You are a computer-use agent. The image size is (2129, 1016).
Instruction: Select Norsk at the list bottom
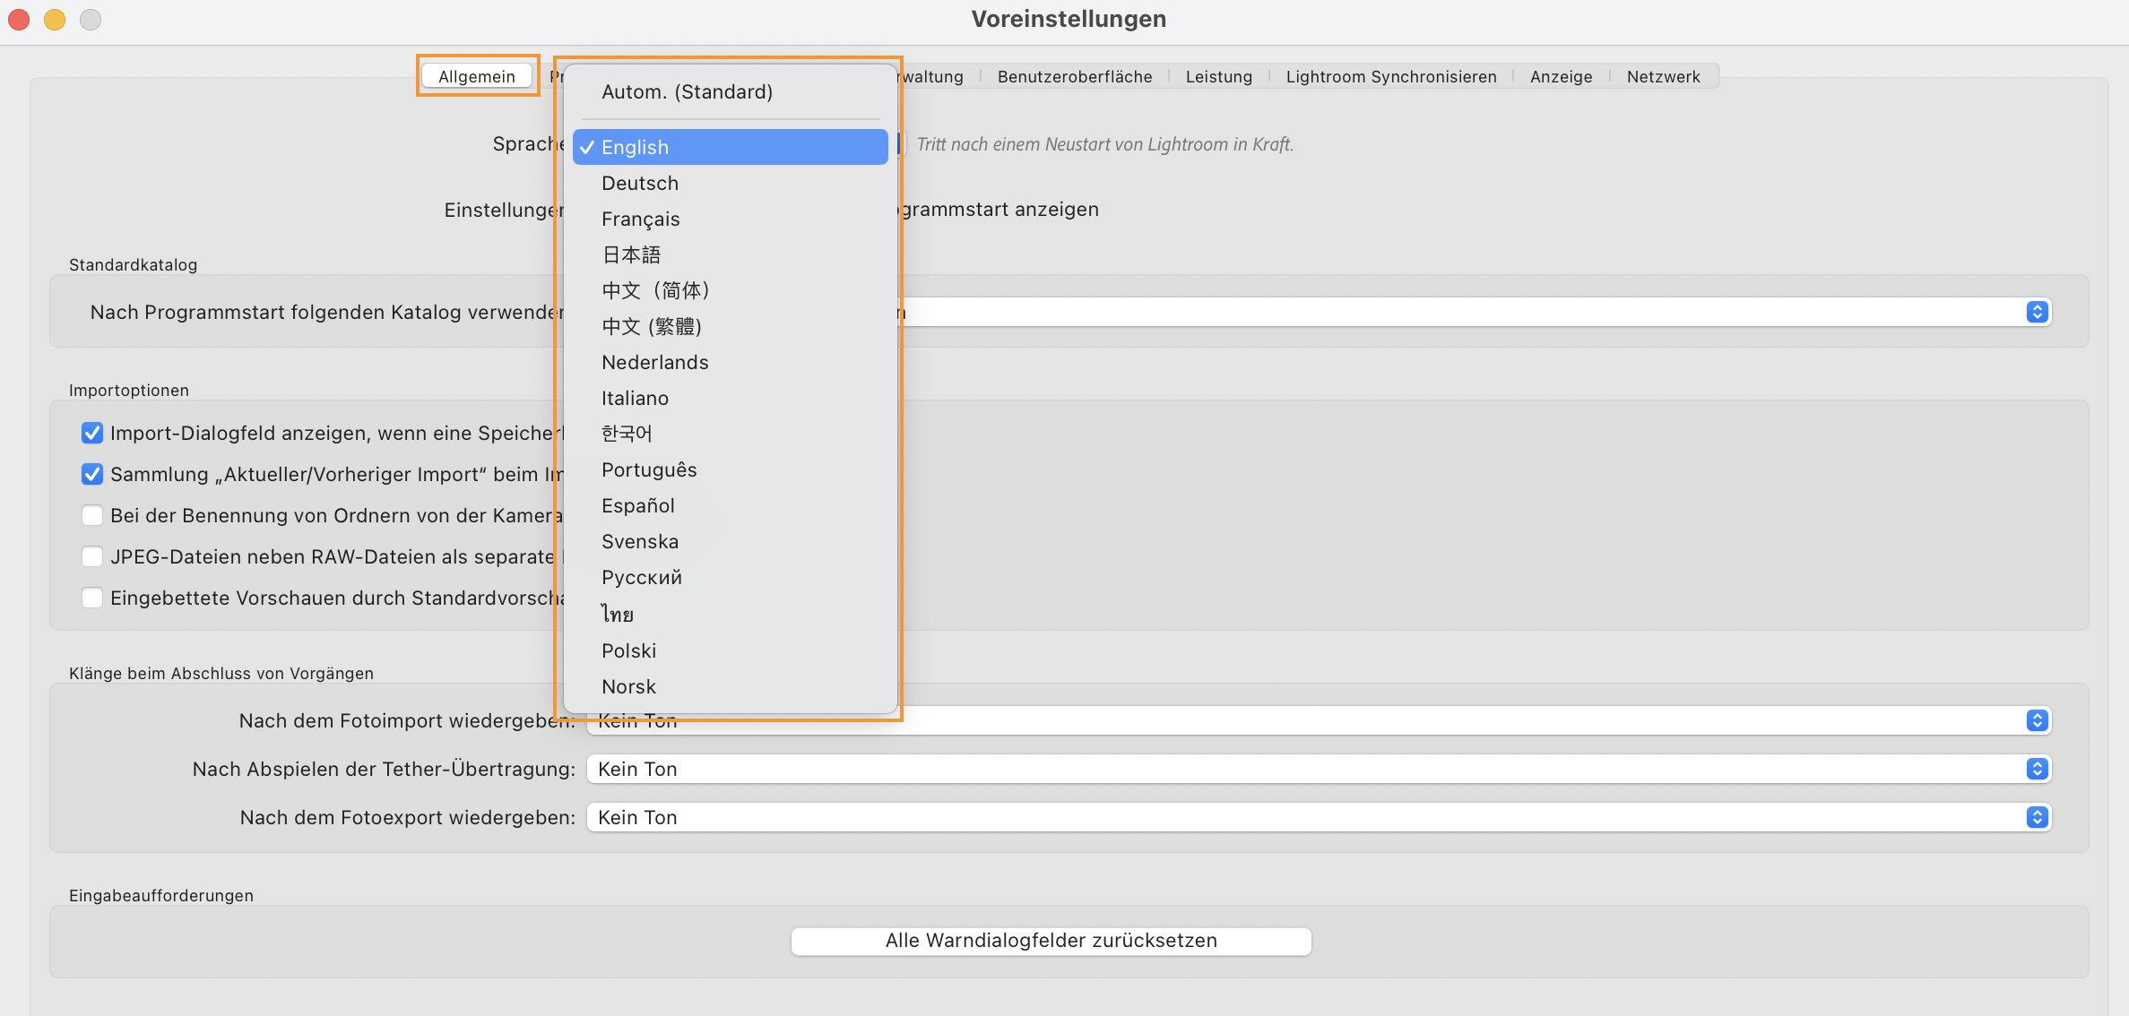point(628,686)
